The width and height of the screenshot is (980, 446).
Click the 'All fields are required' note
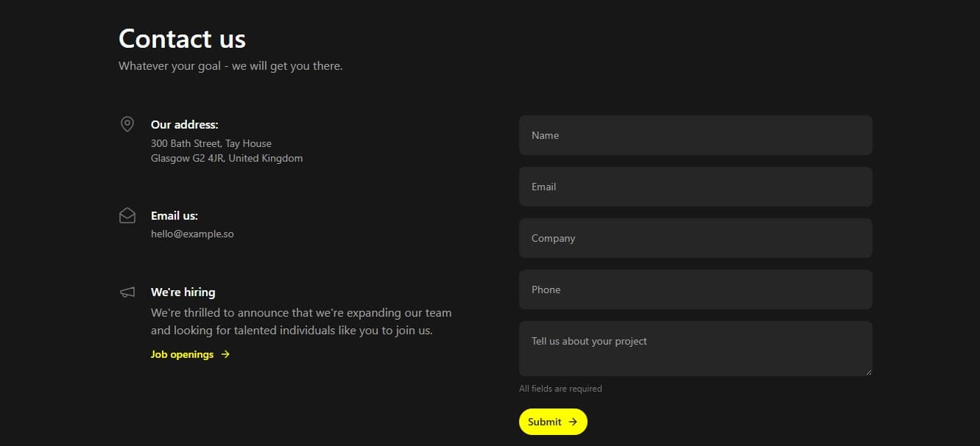click(560, 389)
